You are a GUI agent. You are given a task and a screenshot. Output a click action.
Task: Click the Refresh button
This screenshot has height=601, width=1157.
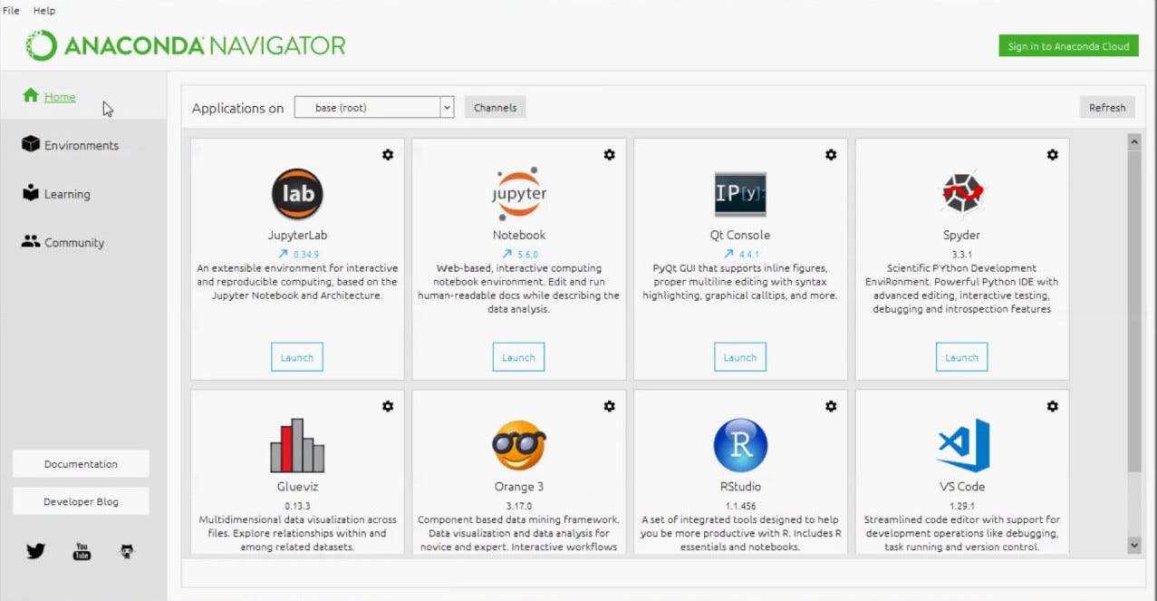tap(1107, 107)
